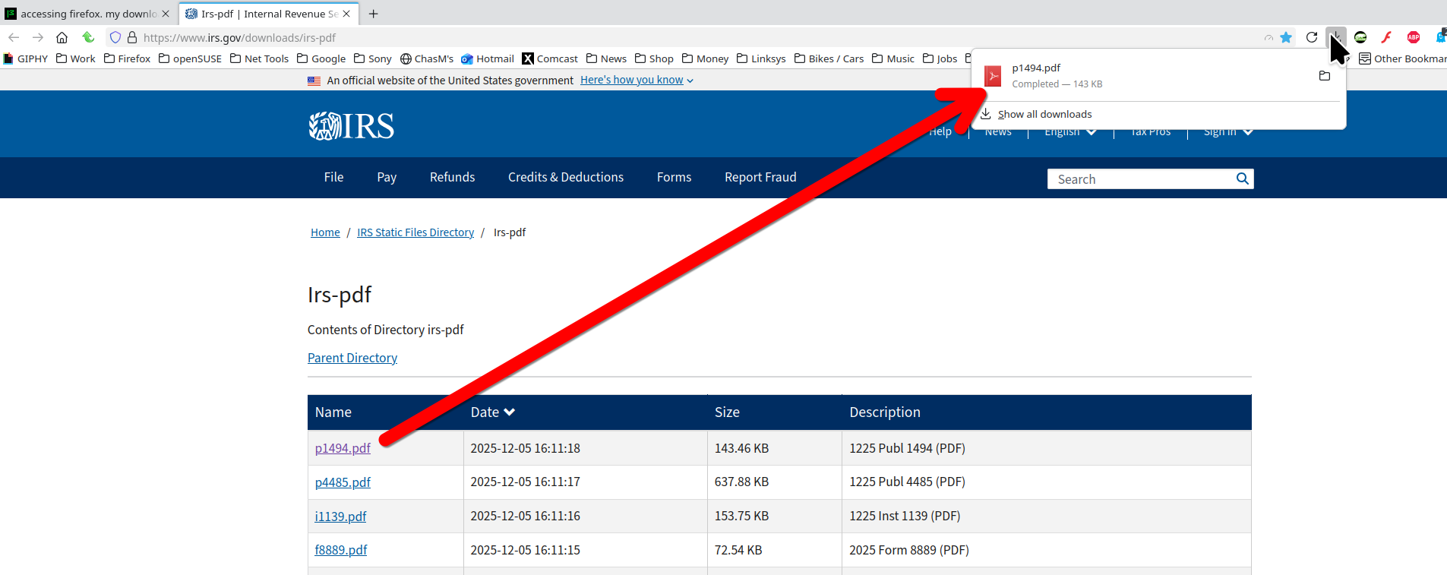Screen dimensions: 1447x575
Task: Open the Forms navigation menu item
Action: tap(674, 177)
